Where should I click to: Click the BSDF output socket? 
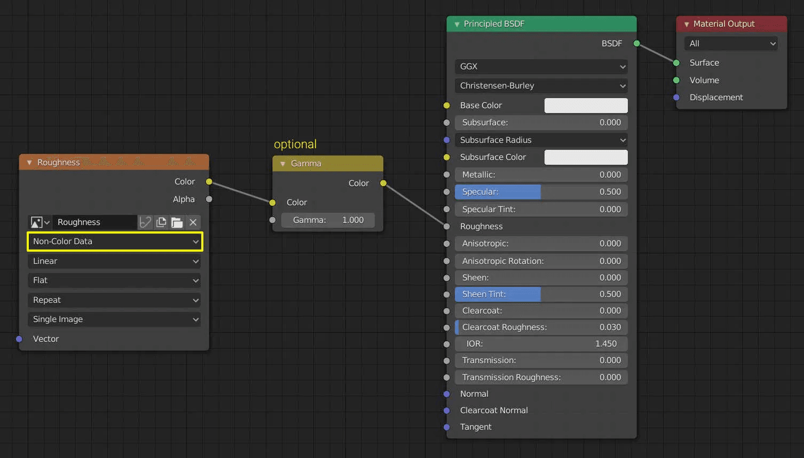(x=635, y=43)
